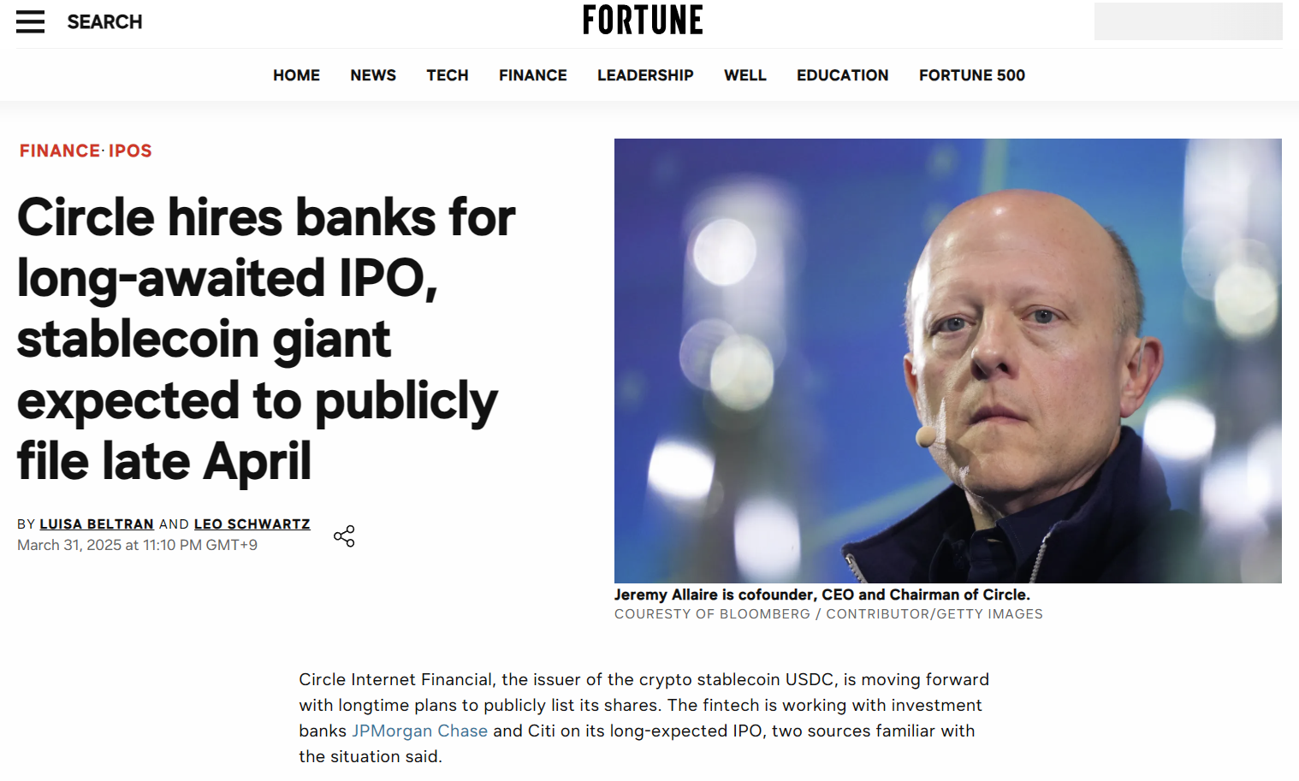Click the Finance category tag

(60, 151)
